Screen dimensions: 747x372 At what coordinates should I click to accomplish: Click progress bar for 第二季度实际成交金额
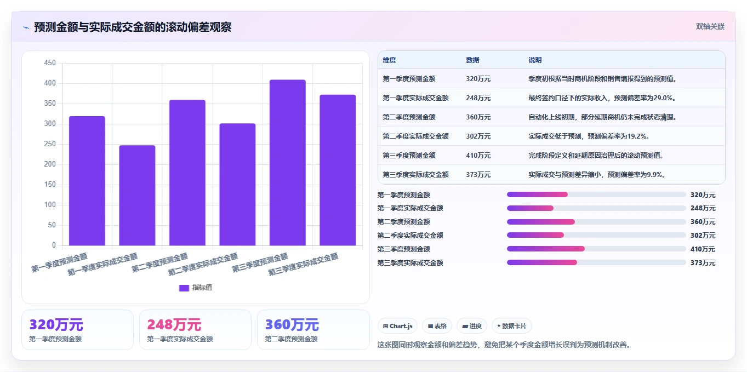[x=596, y=236]
